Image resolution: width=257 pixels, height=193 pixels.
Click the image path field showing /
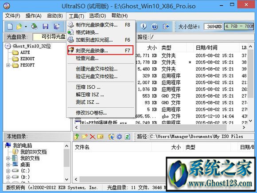coord(202,37)
